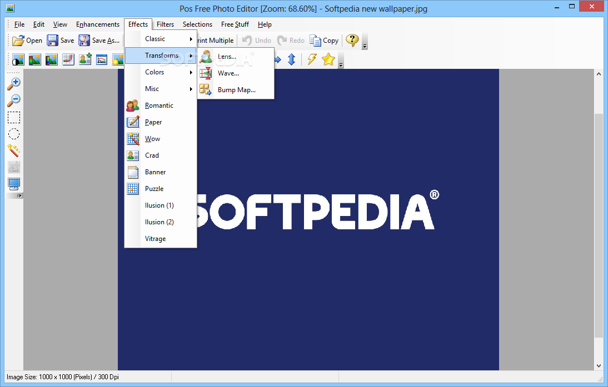Screen dimensions: 608x387
Task: Click the Lens effect icon
Action: click(x=205, y=57)
